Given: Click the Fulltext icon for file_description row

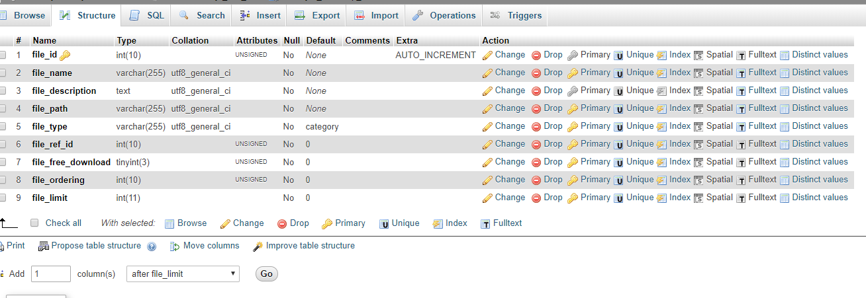Looking at the screenshot, I should point(742,91).
